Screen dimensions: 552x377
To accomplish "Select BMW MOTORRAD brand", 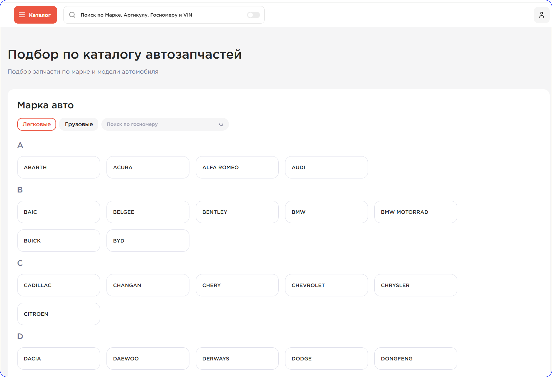I will coord(416,212).
